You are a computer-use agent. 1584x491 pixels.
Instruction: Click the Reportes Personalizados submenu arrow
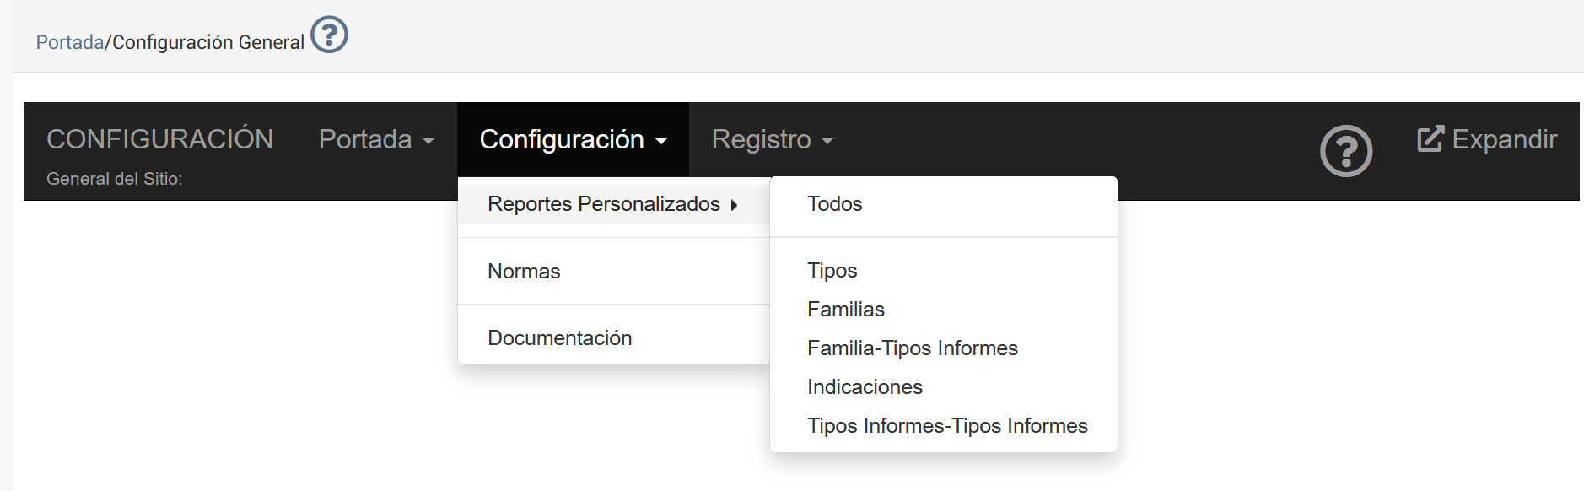point(735,205)
